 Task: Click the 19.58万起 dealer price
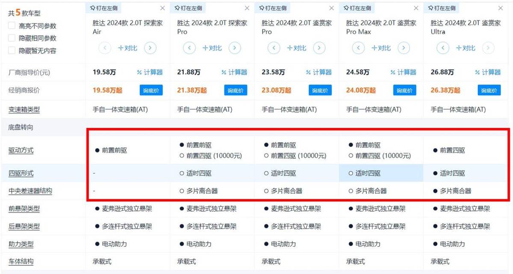click(x=107, y=90)
